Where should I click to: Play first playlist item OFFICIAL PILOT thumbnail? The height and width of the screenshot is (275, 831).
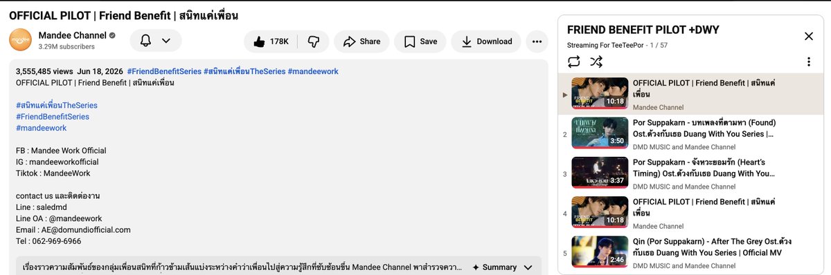600,93
